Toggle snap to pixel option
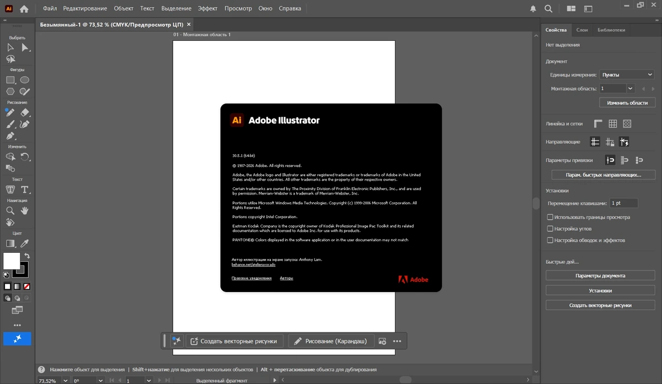662x384 pixels. point(639,160)
